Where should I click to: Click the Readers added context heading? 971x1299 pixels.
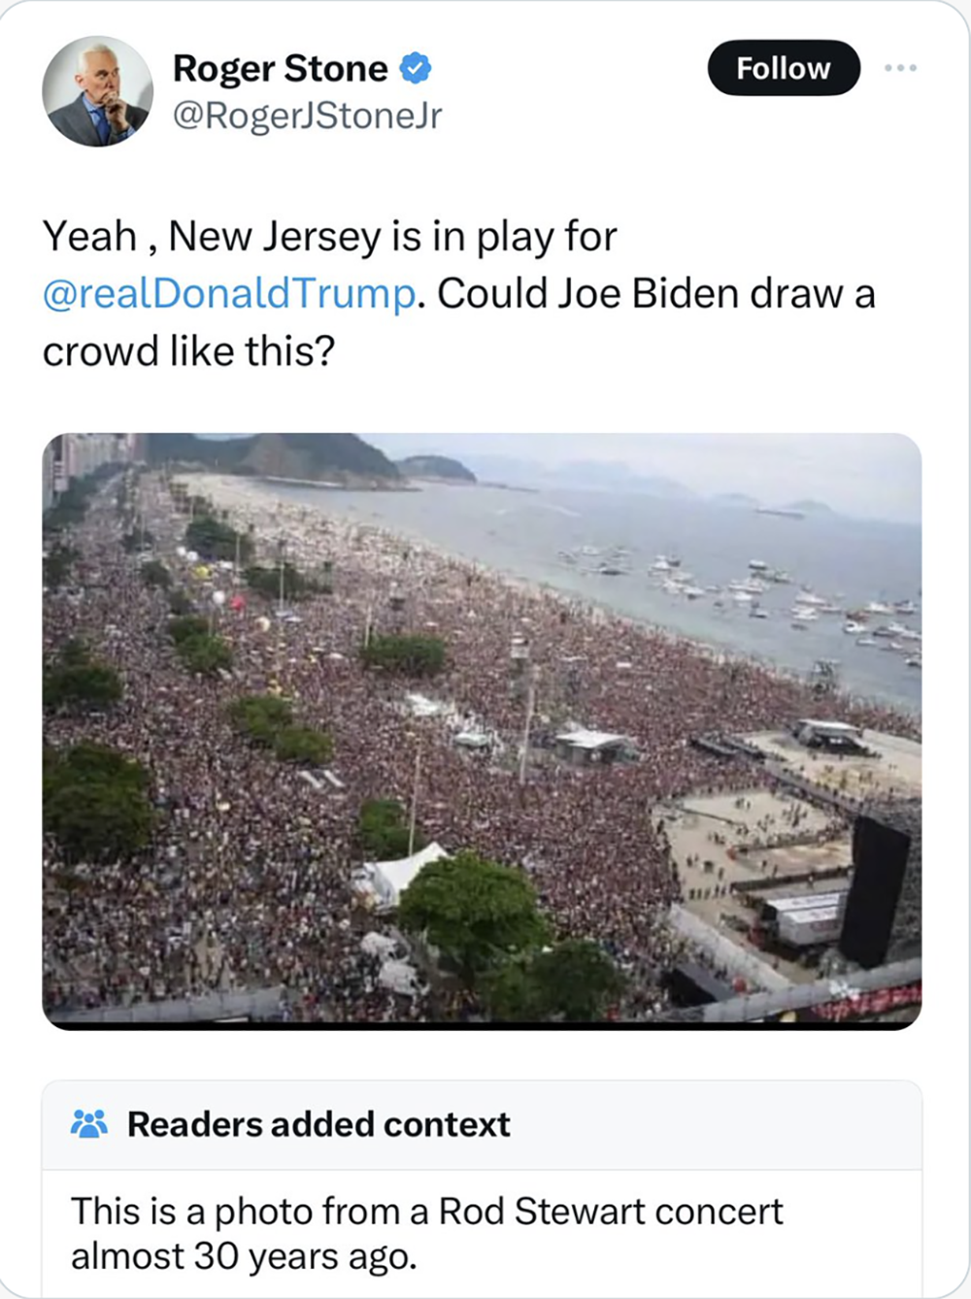point(318,1124)
